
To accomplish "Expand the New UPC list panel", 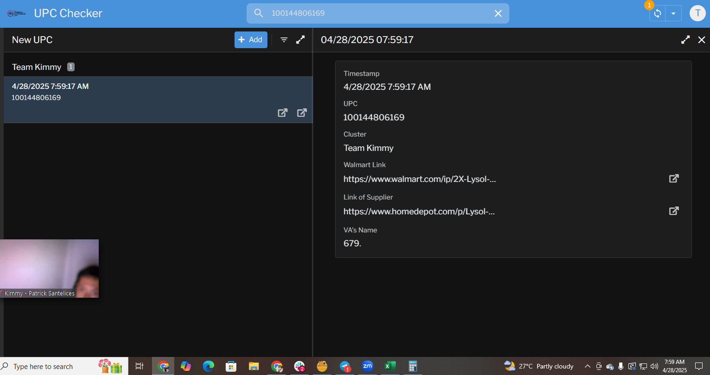I will click(x=300, y=40).
